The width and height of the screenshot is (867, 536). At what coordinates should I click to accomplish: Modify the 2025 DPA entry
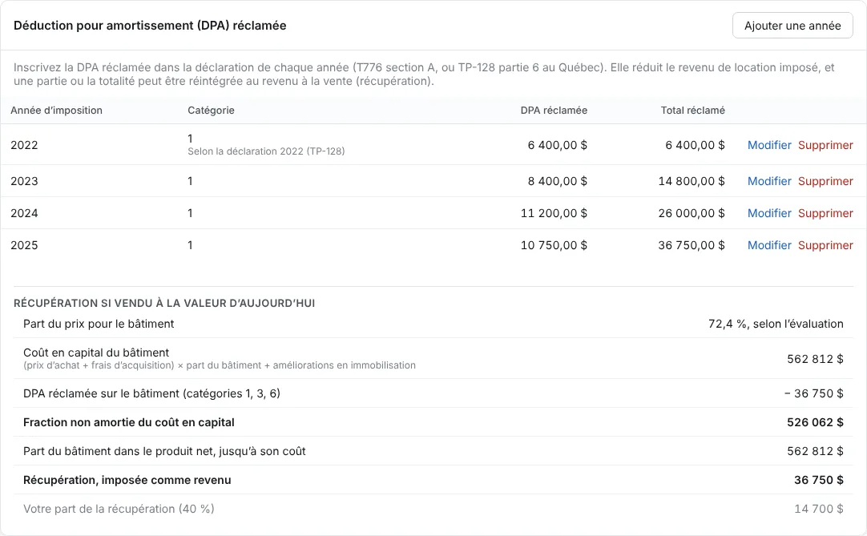coord(769,245)
